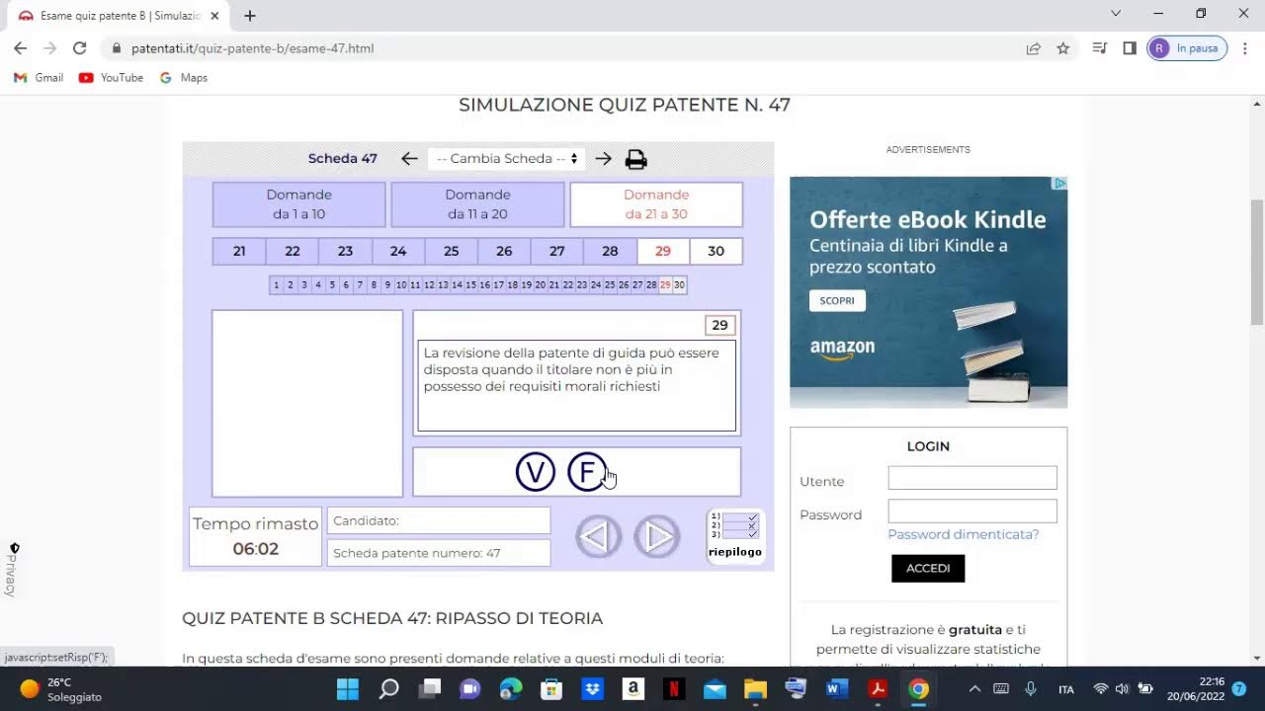The height and width of the screenshot is (711, 1265).
Task: Click the Utente input field
Action: click(972, 478)
